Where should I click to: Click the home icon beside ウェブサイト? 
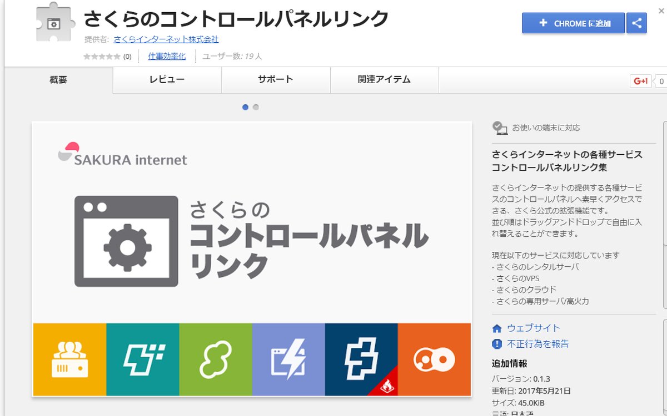pyautogui.click(x=497, y=328)
